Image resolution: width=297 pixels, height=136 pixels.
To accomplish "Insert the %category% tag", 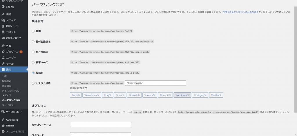I will (x=200, y=95).
